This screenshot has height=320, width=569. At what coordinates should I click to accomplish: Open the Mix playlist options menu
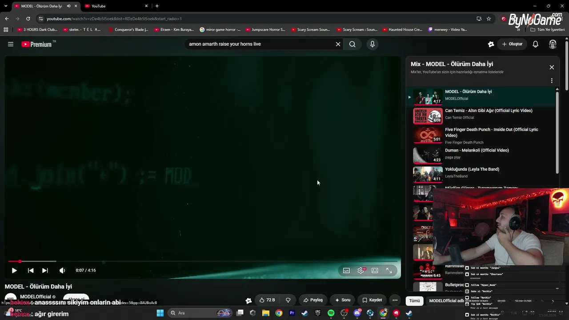(x=552, y=81)
